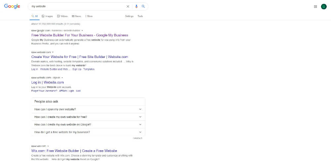Screen dimensions: 331x165
Task: Click the magnifier search button
Action: (x=143, y=6)
